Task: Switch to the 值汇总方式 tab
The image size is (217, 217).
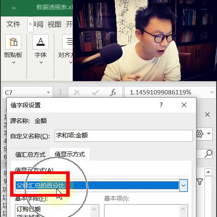Action: (x=30, y=154)
